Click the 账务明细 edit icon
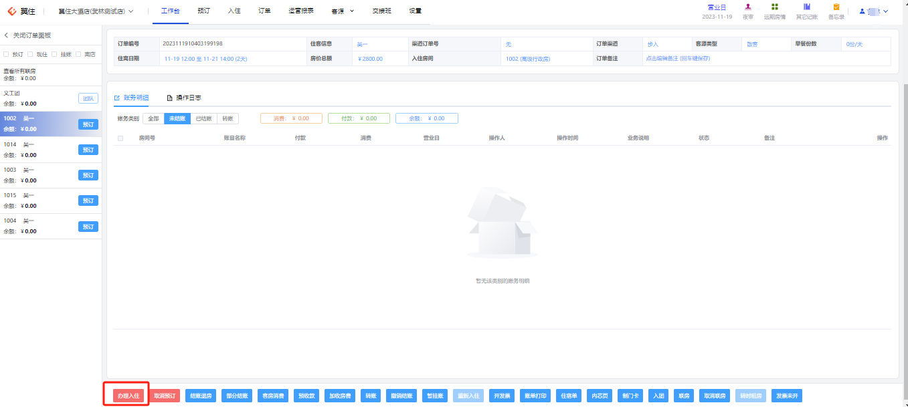This screenshot has width=908, height=407. (117, 98)
